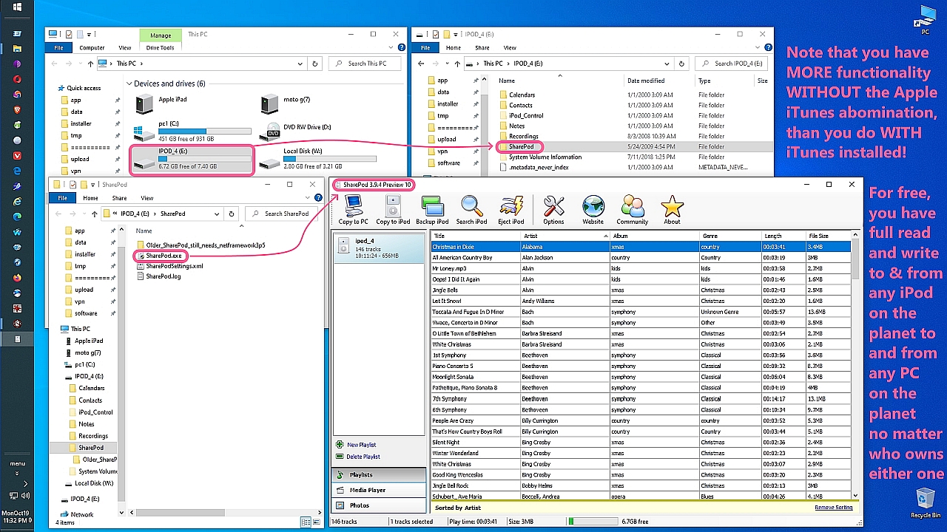Select SharePodSettings.xml file
This screenshot has width=947, height=532.
(169, 266)
